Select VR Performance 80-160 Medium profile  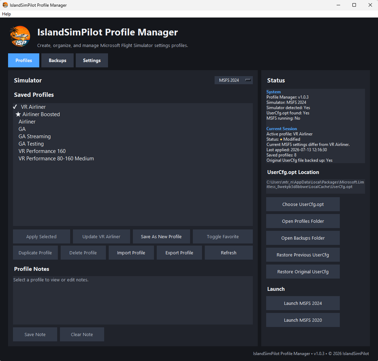(x=133, y=159)
